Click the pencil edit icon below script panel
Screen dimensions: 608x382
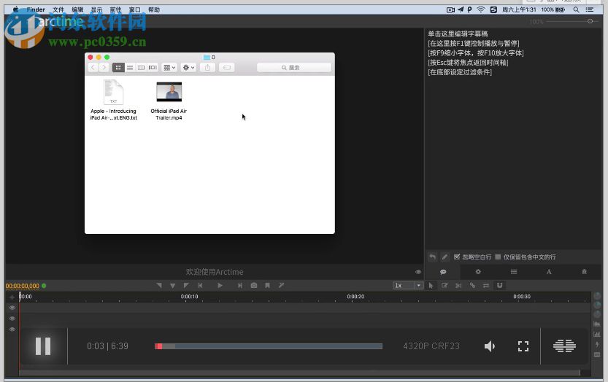(445, 257)
